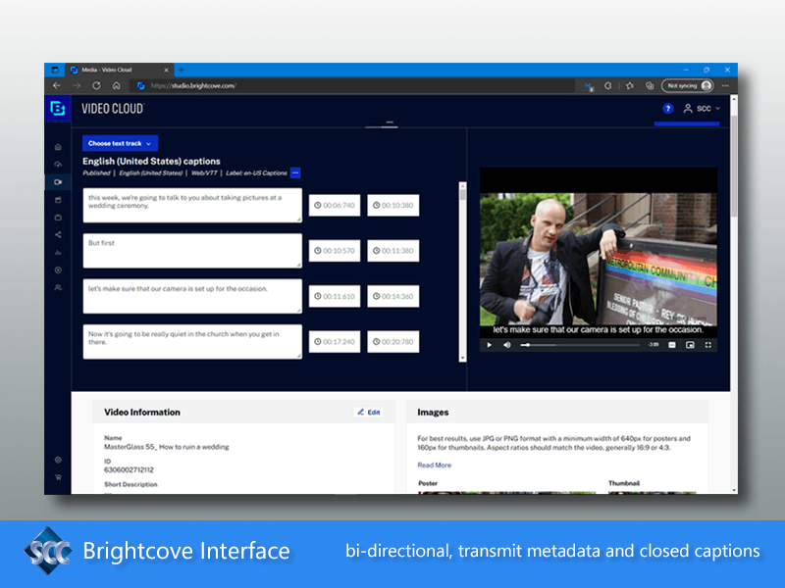Click the site identity icon in address bar
This screenshot has height=588, width=785.
(x=140, y=86)
